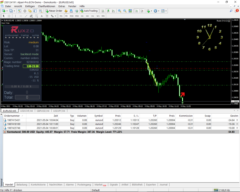Switch to Kontohistorie terminal tab
Image resolution: width=240 pixels, height=192 pixels.
(x=38, y=185)
